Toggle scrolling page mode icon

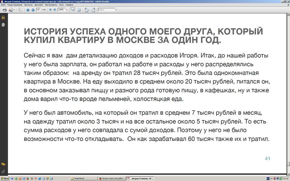[x=72, y=10]
